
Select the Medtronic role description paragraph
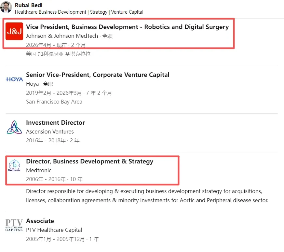click(x=147, y=196)
